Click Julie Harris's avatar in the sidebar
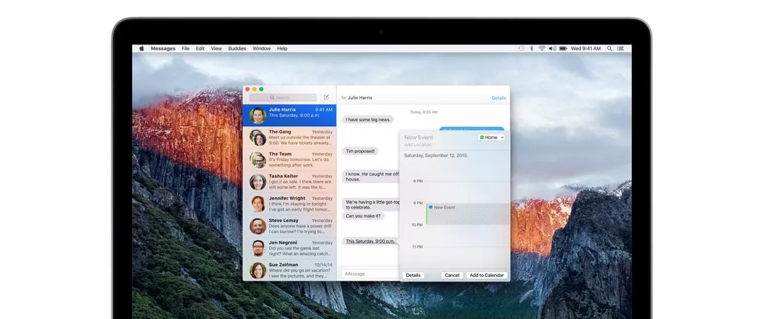This screenshot has height=319, width=767. 258,115
